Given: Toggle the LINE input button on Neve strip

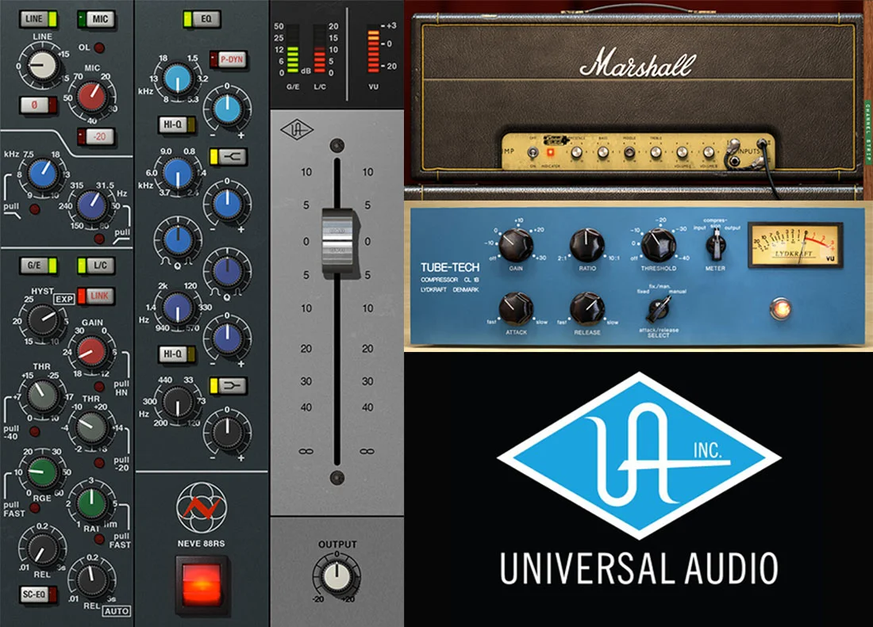Looking at the screenshot, I should [39, 19].
